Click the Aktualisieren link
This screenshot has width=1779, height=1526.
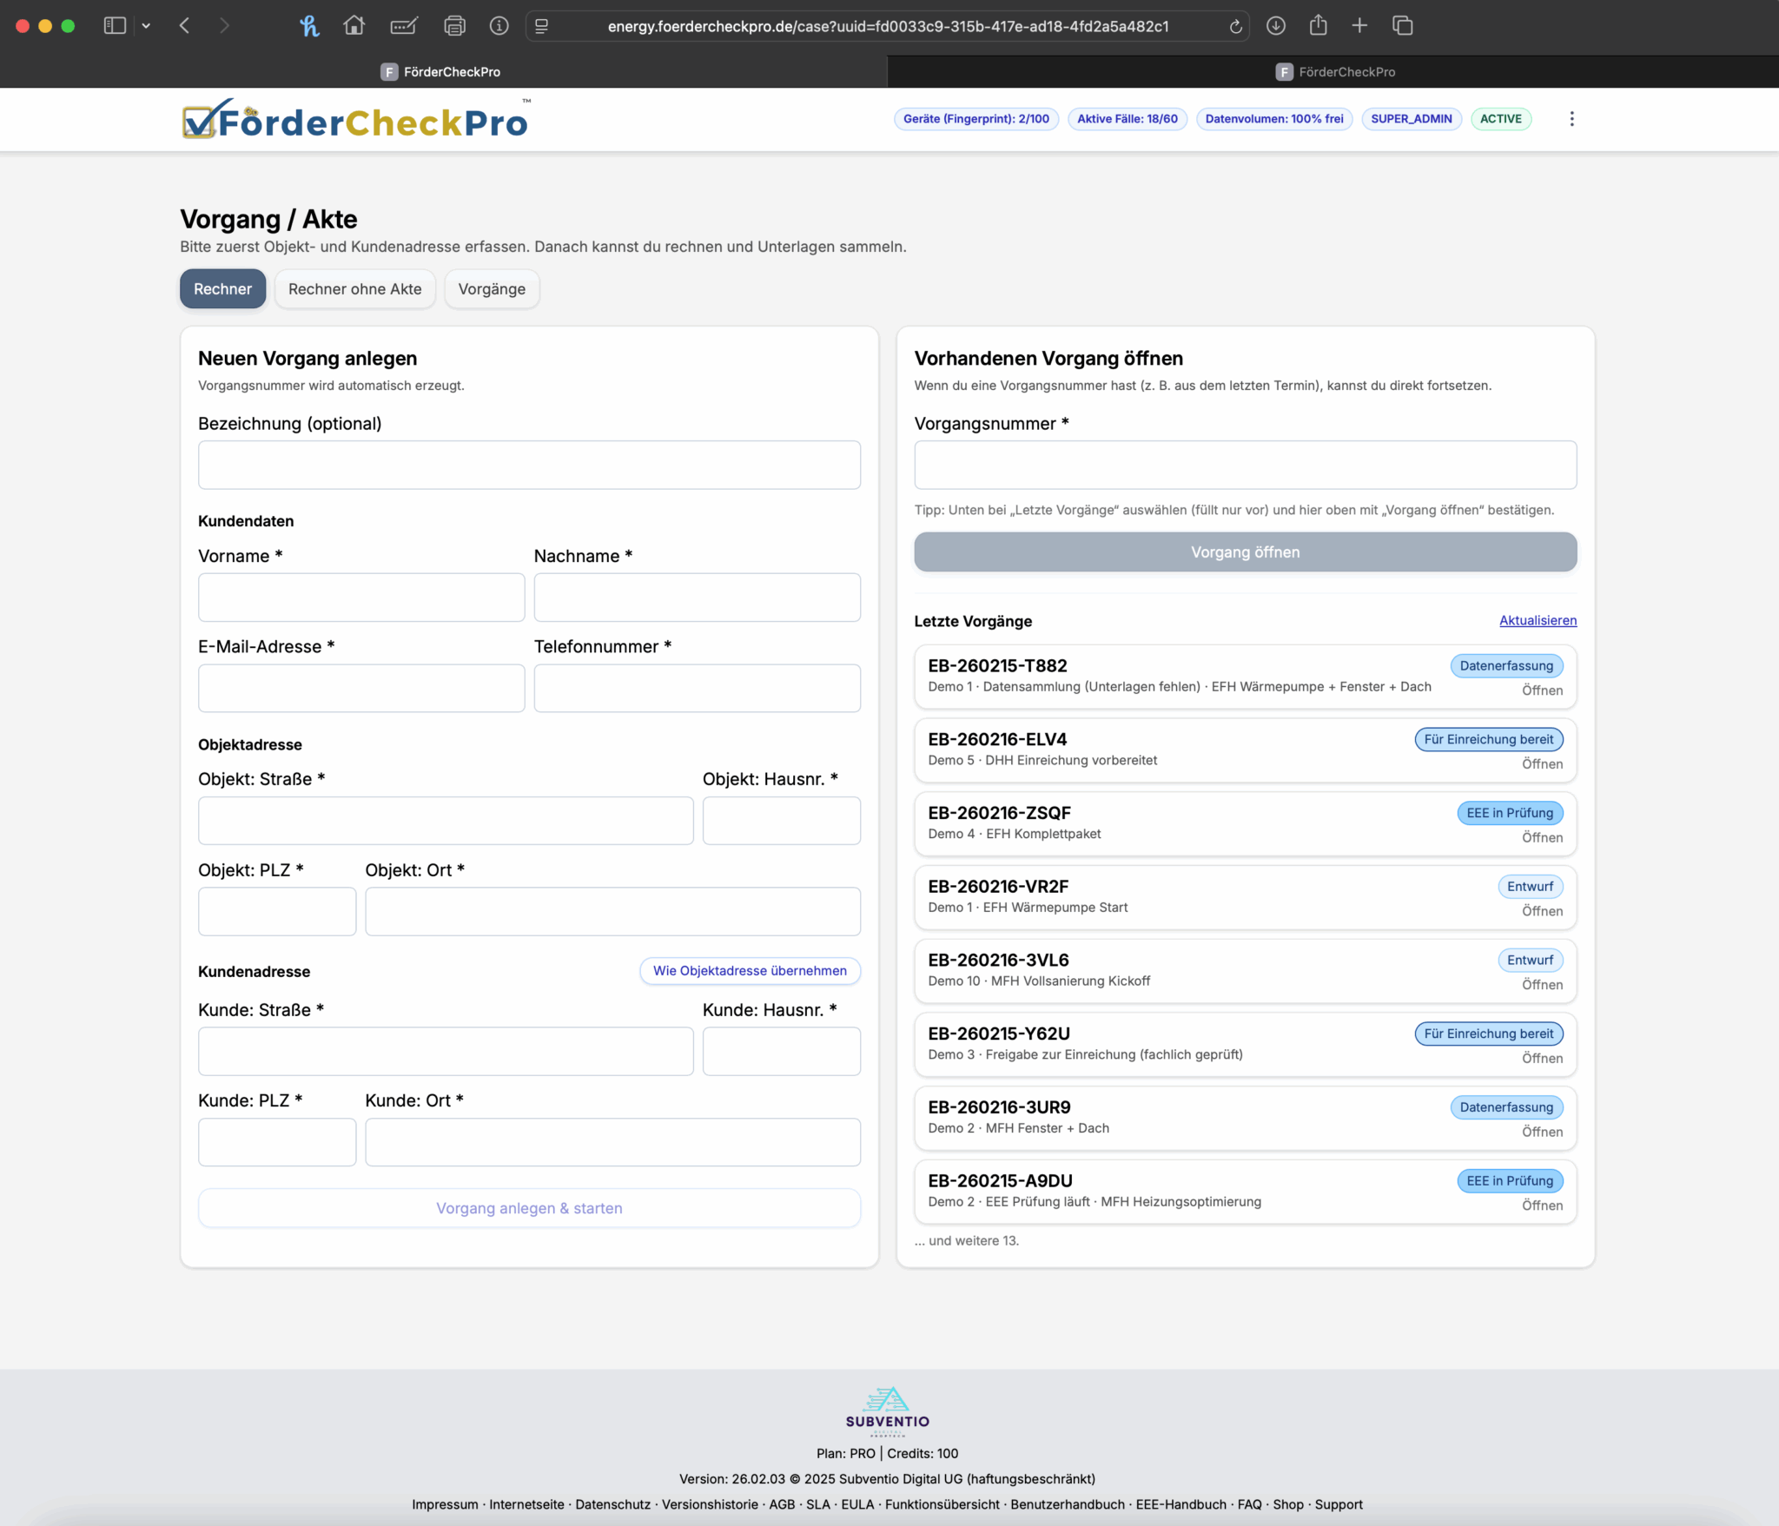[1538, 620]
